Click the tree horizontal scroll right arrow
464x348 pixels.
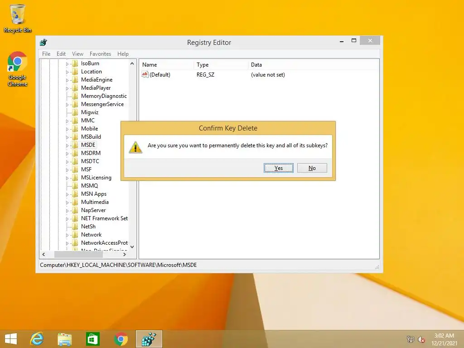point(125,254)
